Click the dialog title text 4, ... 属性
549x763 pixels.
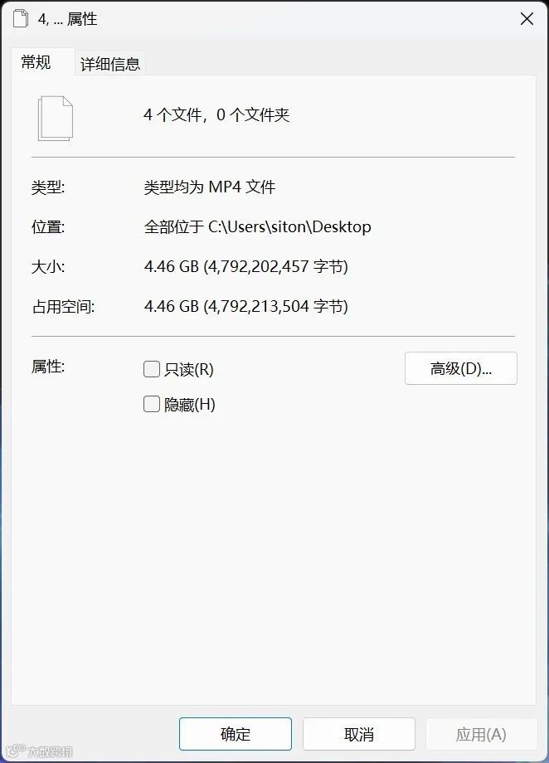tap(68, 19)
